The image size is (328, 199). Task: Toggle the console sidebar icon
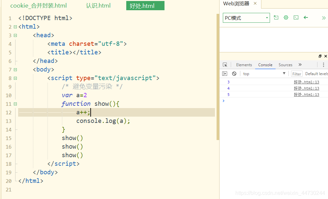[x=225, y=73]
